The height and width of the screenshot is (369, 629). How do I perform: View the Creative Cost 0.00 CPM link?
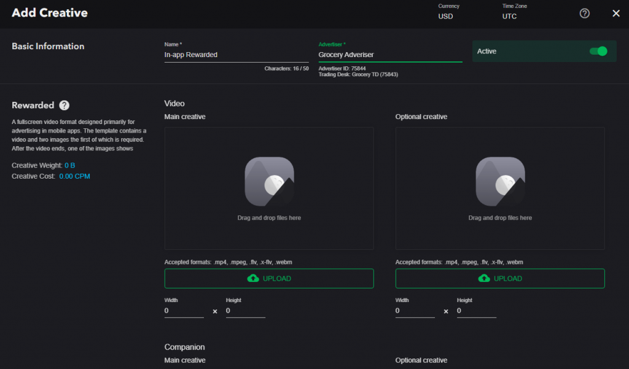[x=74, y=176]
